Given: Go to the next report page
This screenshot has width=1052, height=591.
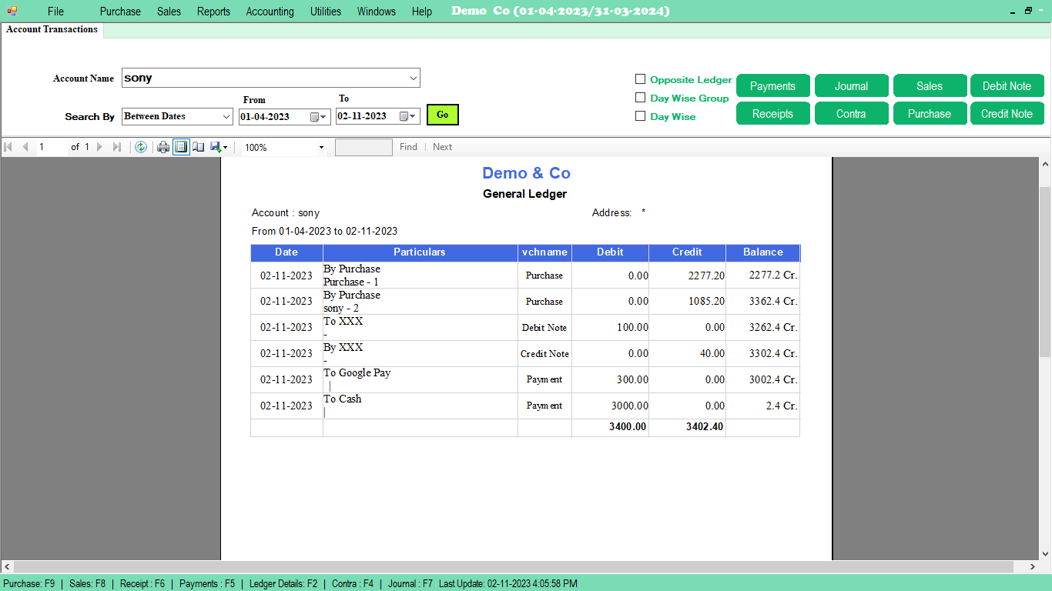Looking at the screenshot, I should (x=99, y=147).
